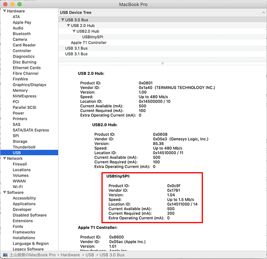Select Installations under Software
The image size is (267, 259).
click(x=24, y=238)
